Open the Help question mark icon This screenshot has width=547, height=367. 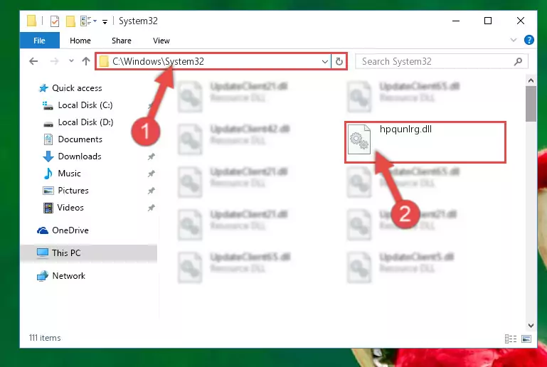[529, 40]
